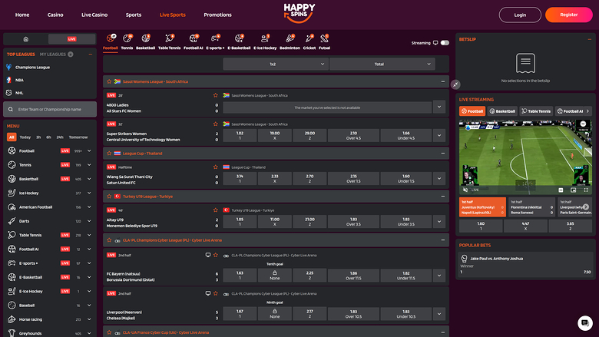
Task: Click NBA league icon in Top Leagues
Action: pyautogui.click(x=8, y=80)
